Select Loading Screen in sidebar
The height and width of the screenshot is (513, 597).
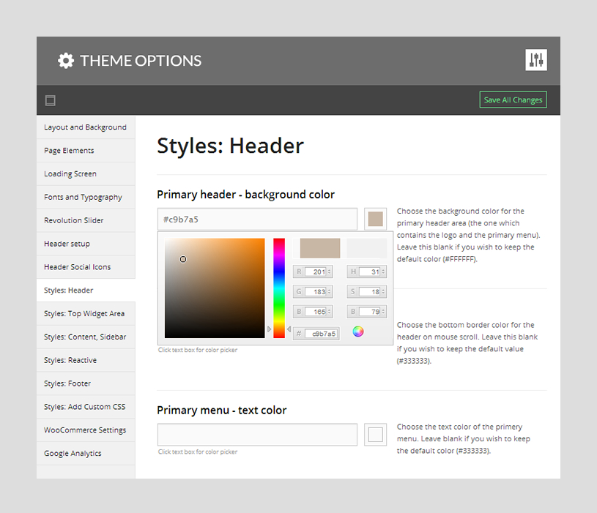(x=86, y=173)
